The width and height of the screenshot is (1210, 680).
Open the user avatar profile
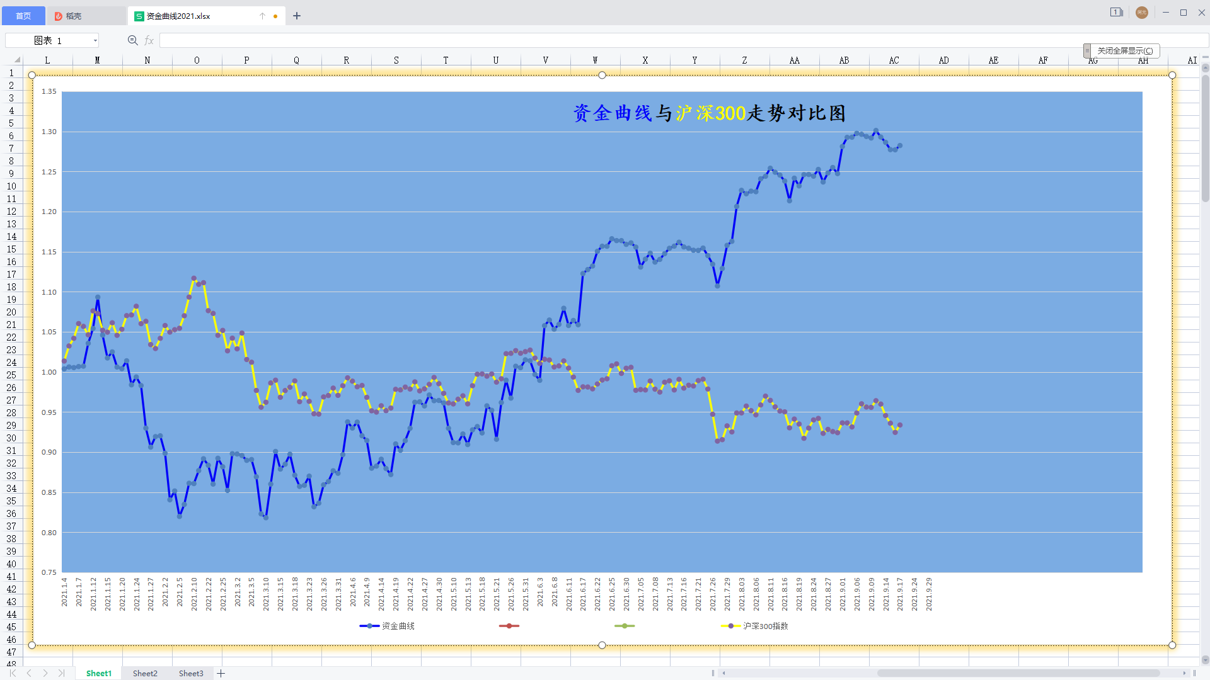pyautogui.click(x=1141, y=13)
